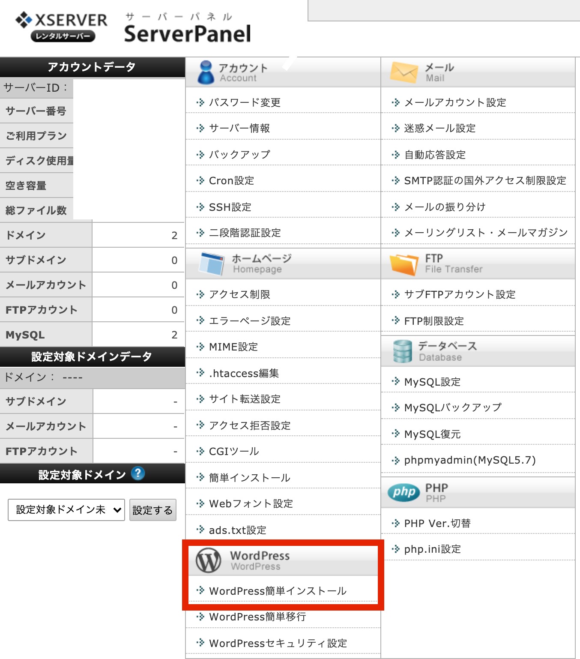Screen dimensions: 580x659
Task: Click the 設定対象ドメインデータ header
Action: (x=93, y=356)
